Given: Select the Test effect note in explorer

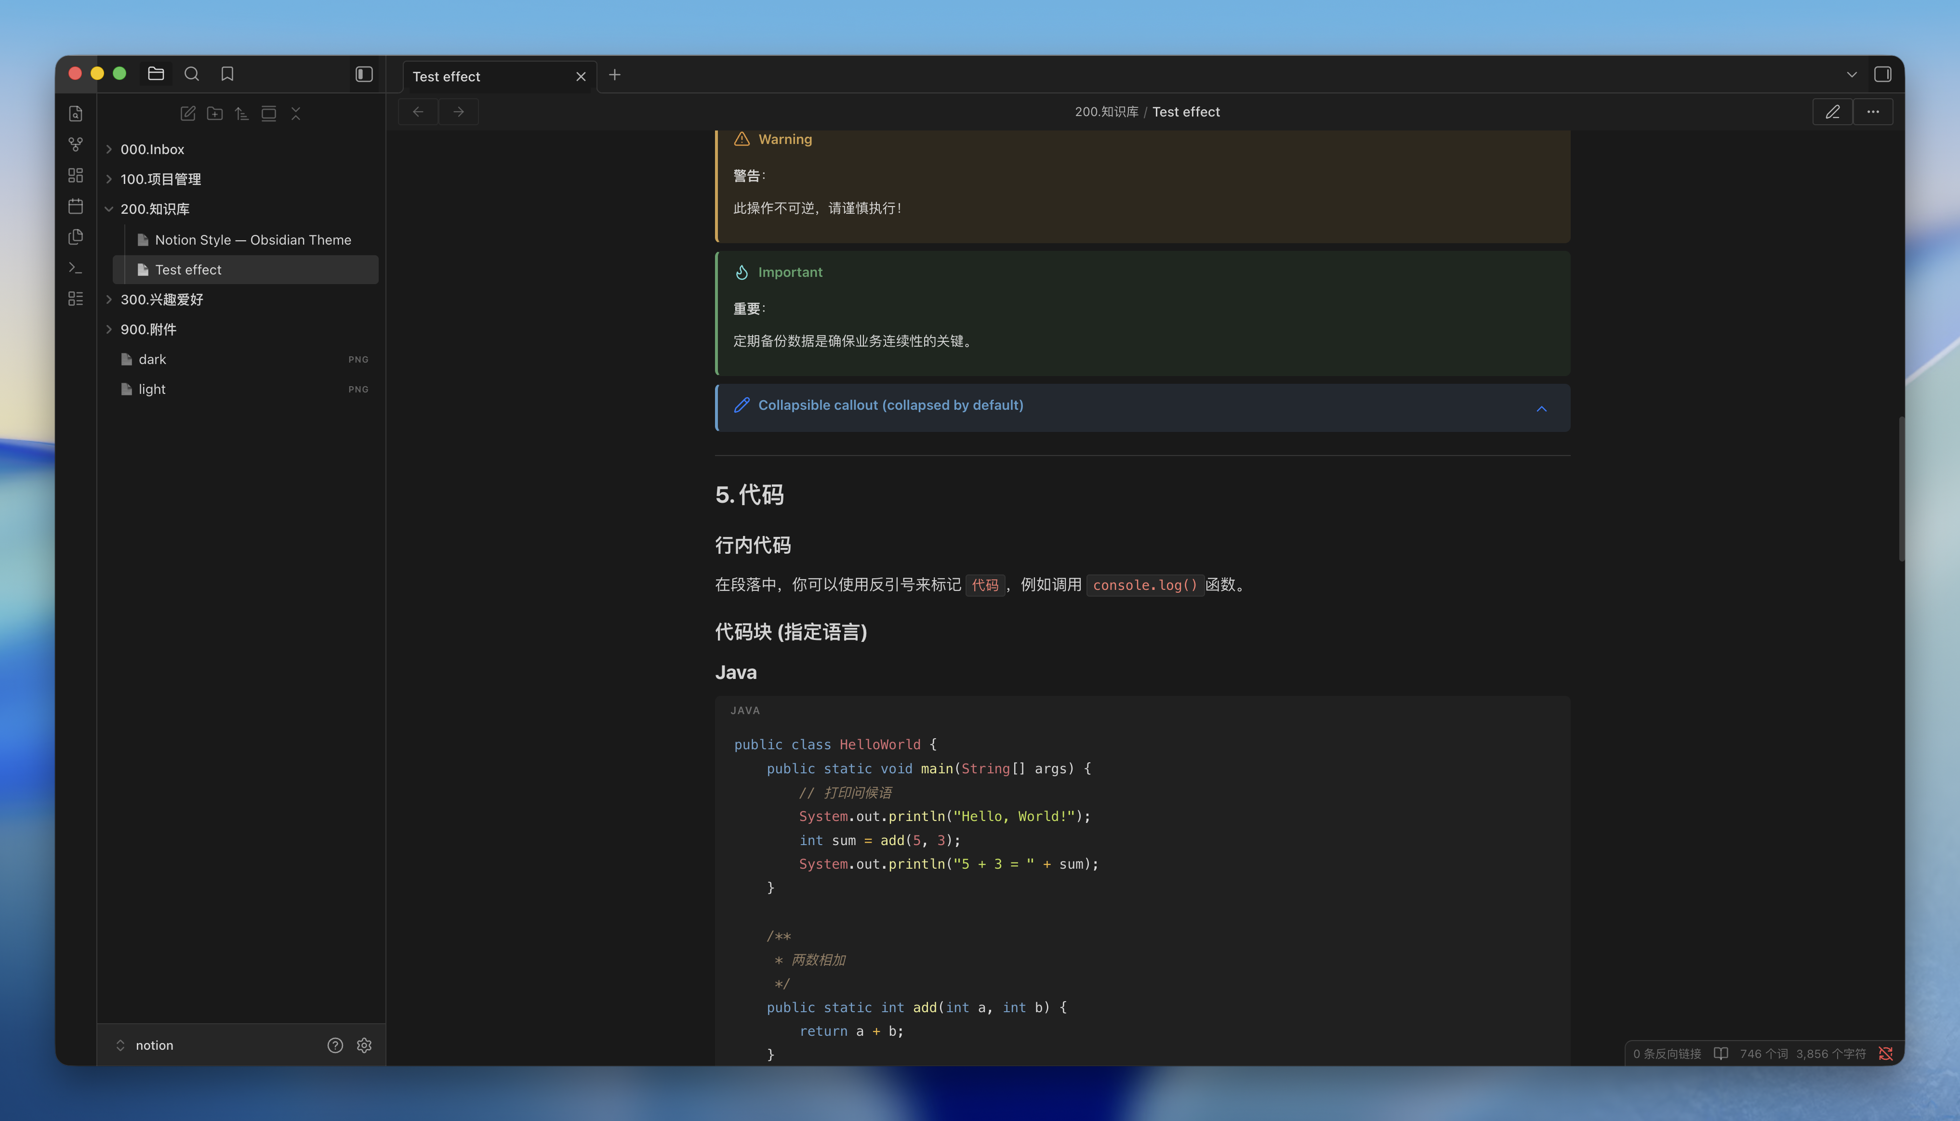Looking at the screenshot, I should (x=246, y=270).
